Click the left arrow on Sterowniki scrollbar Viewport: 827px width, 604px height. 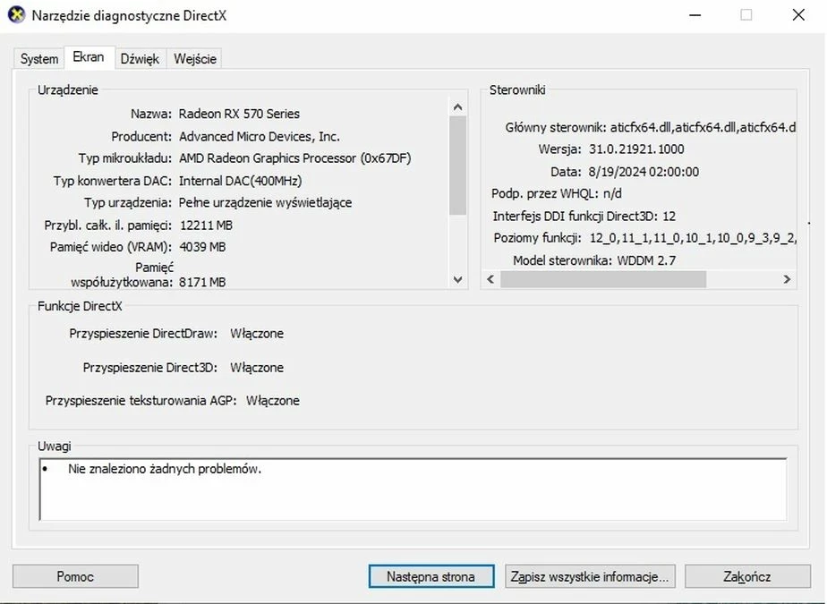[x=490, y=279]
